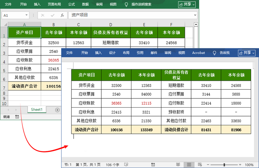Open Word 引用 tab

point(140,53)
